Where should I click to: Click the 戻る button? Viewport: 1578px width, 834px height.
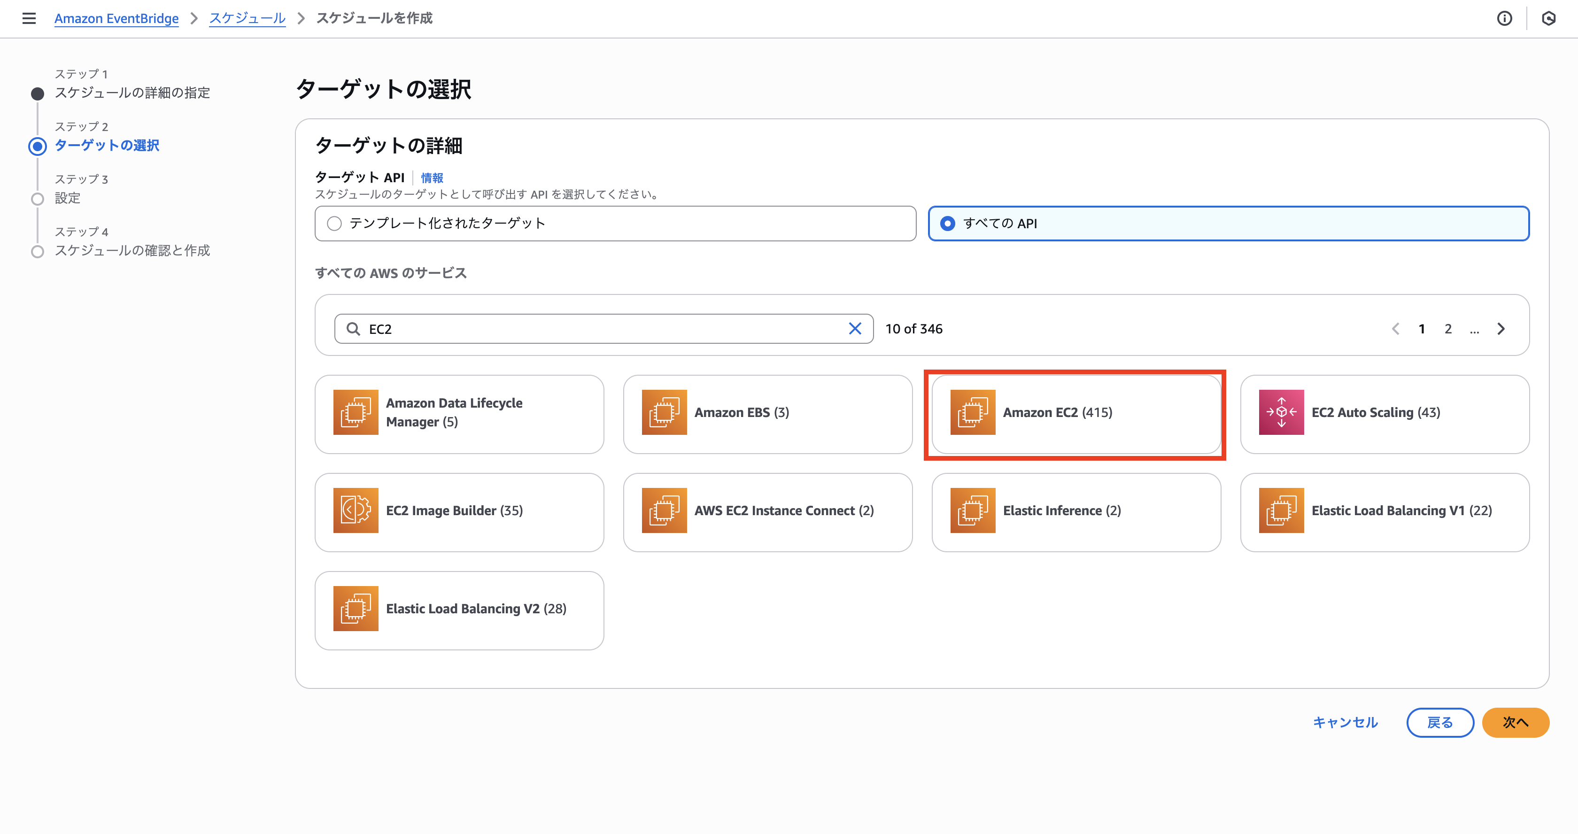(1440, 723)
